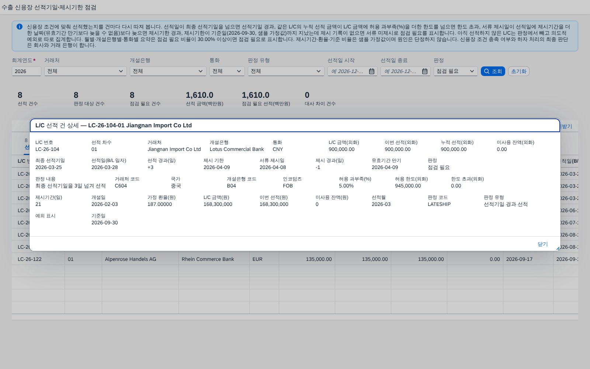This screenshot has width=590, height=369.
Task: Focus the 회계연도 field showing 2026
Action: 26,71
